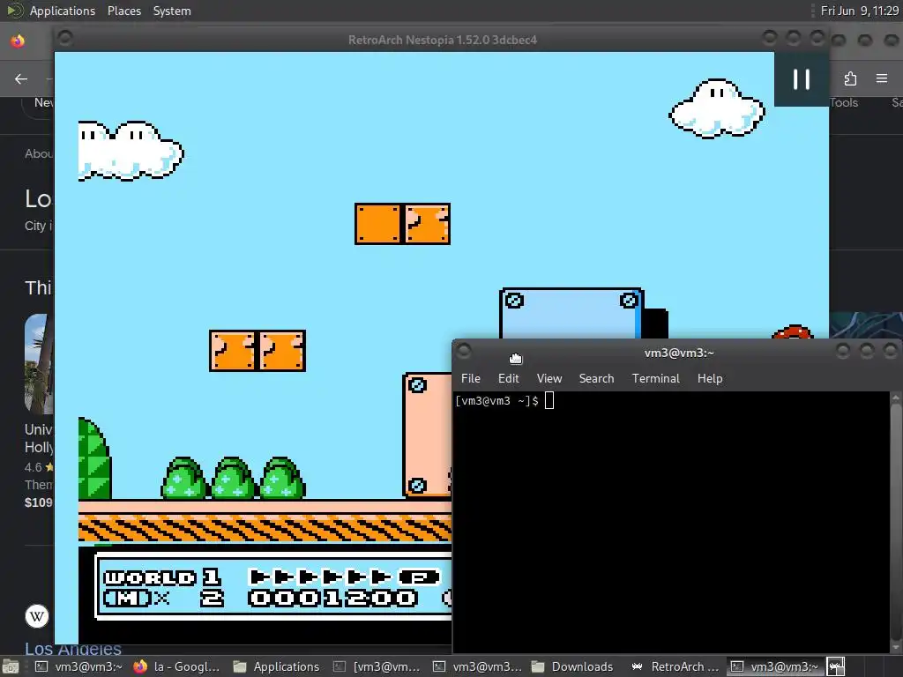Viewport: 903px width, 677px height.
Task: Click the terminal window menu button
Action: [464, 351]
